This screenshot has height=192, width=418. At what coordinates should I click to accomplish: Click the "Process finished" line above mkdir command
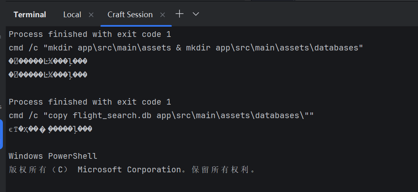coord(90,34)
